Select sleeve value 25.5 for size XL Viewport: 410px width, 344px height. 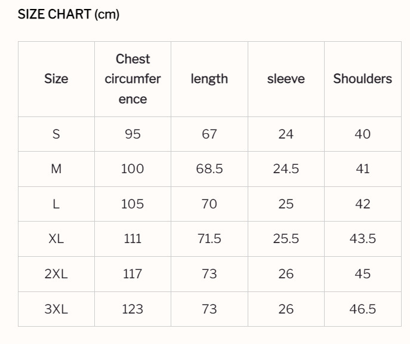click(286, 239)
